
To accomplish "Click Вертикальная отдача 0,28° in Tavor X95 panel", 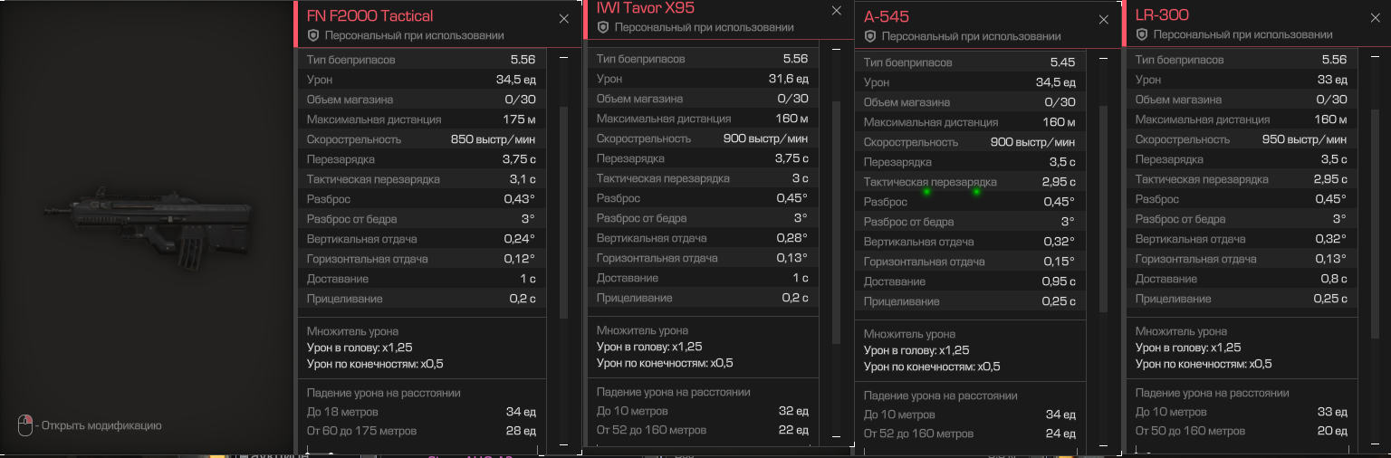I will (702, 238).
